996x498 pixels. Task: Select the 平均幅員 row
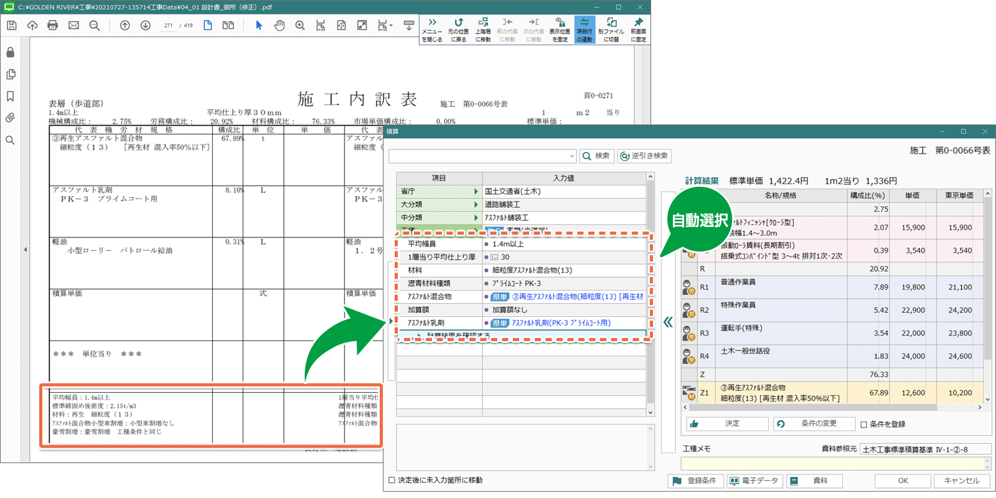point(522,244)
